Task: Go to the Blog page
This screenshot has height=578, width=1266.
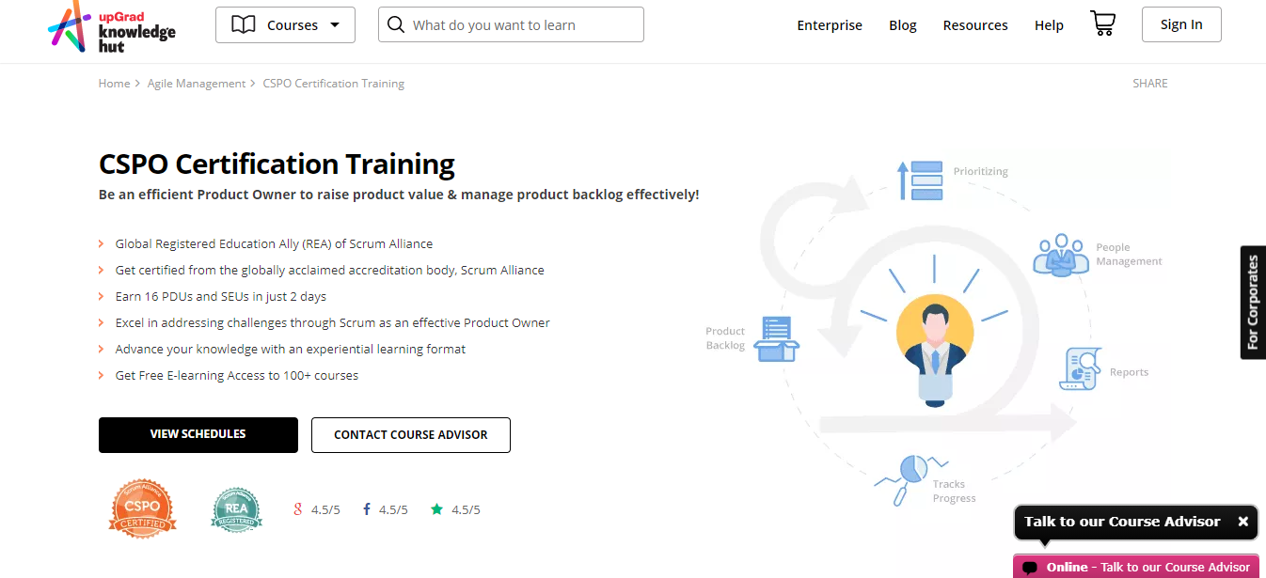Action: point(903,25)
